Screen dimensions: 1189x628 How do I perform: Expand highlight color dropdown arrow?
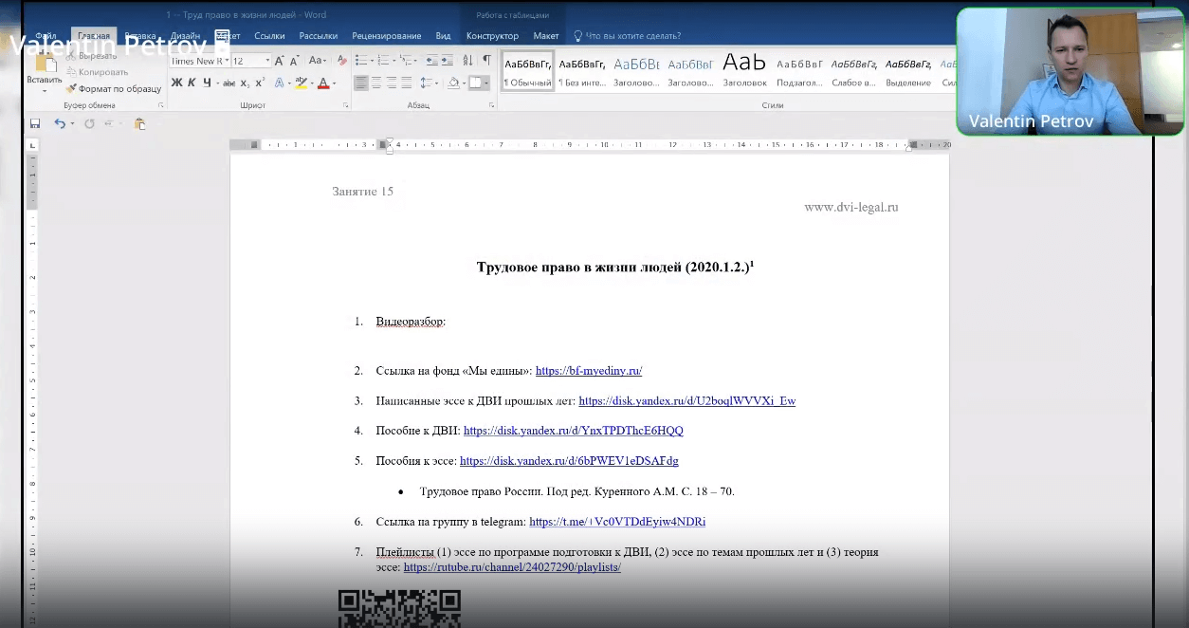[x=312, y=83]
